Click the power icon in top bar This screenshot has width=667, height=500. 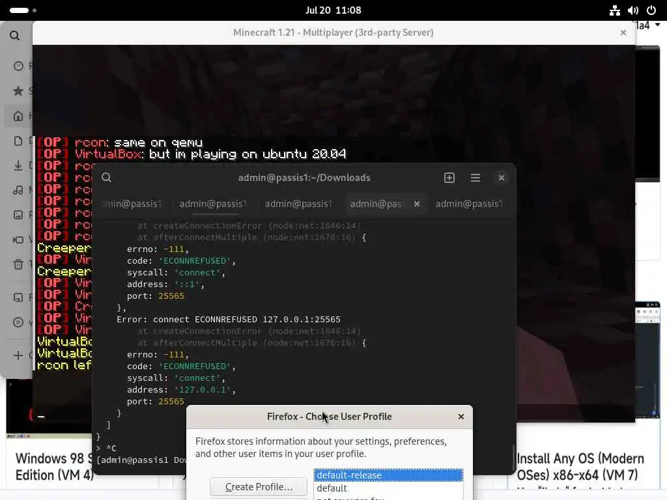pyautogui.click(x=651, y=10)
